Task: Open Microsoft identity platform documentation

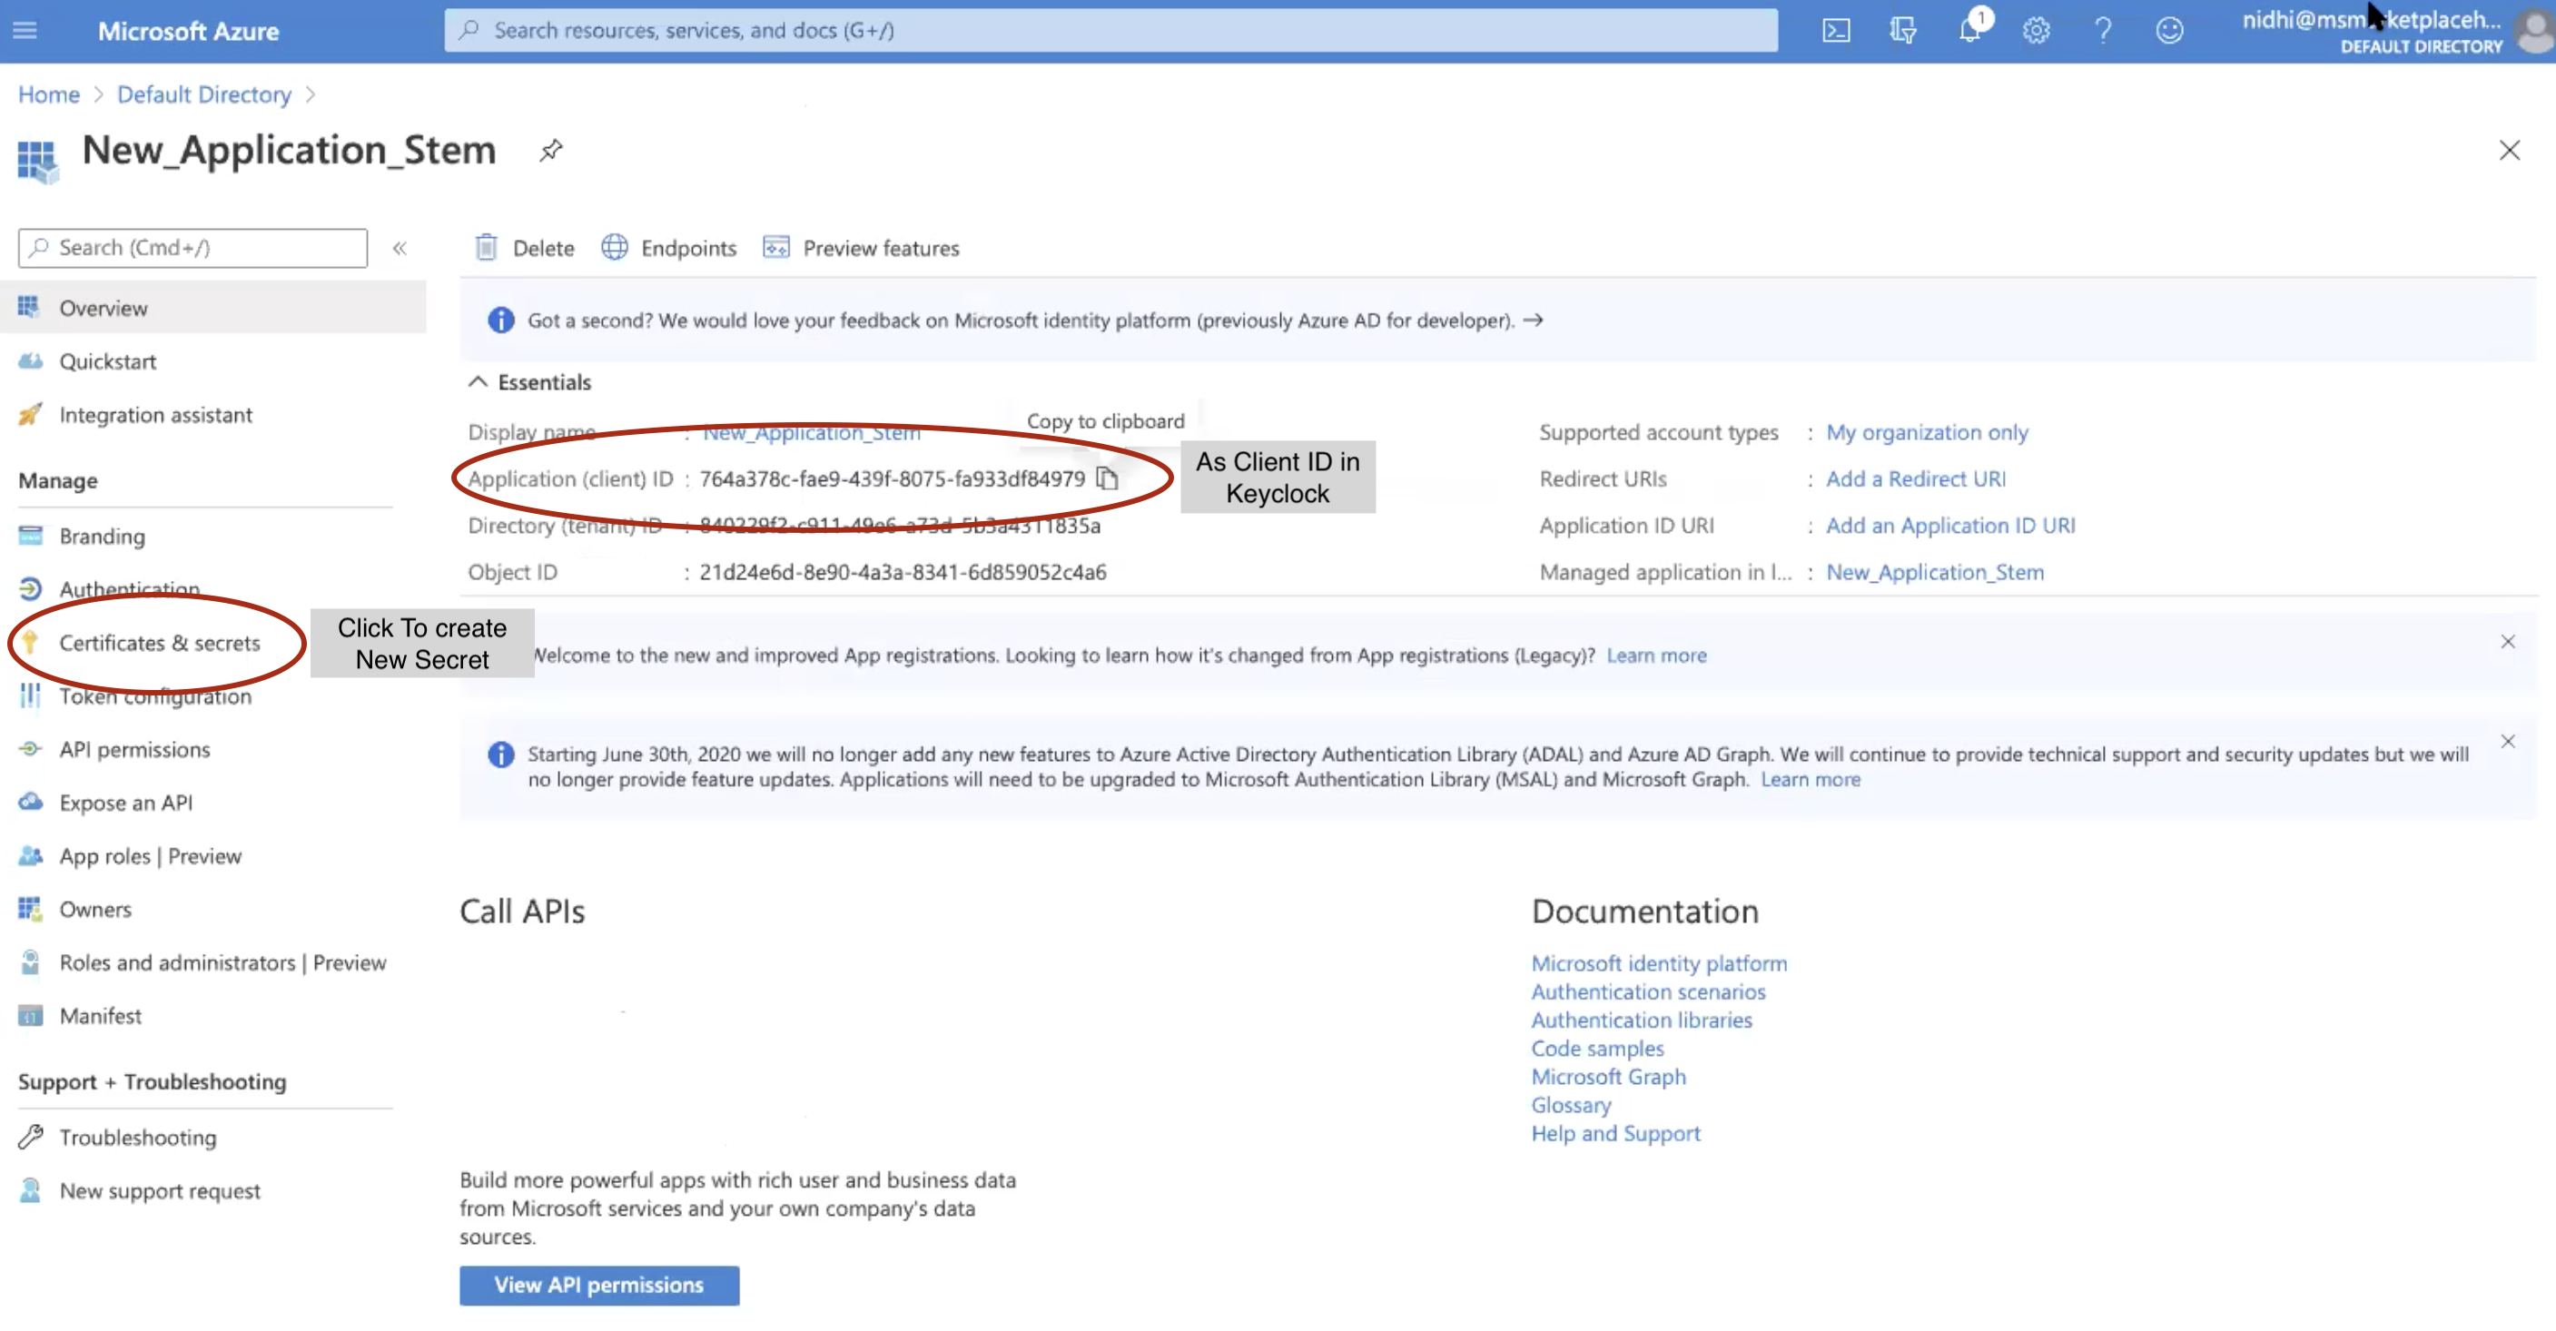Action: pos(1659,963)
